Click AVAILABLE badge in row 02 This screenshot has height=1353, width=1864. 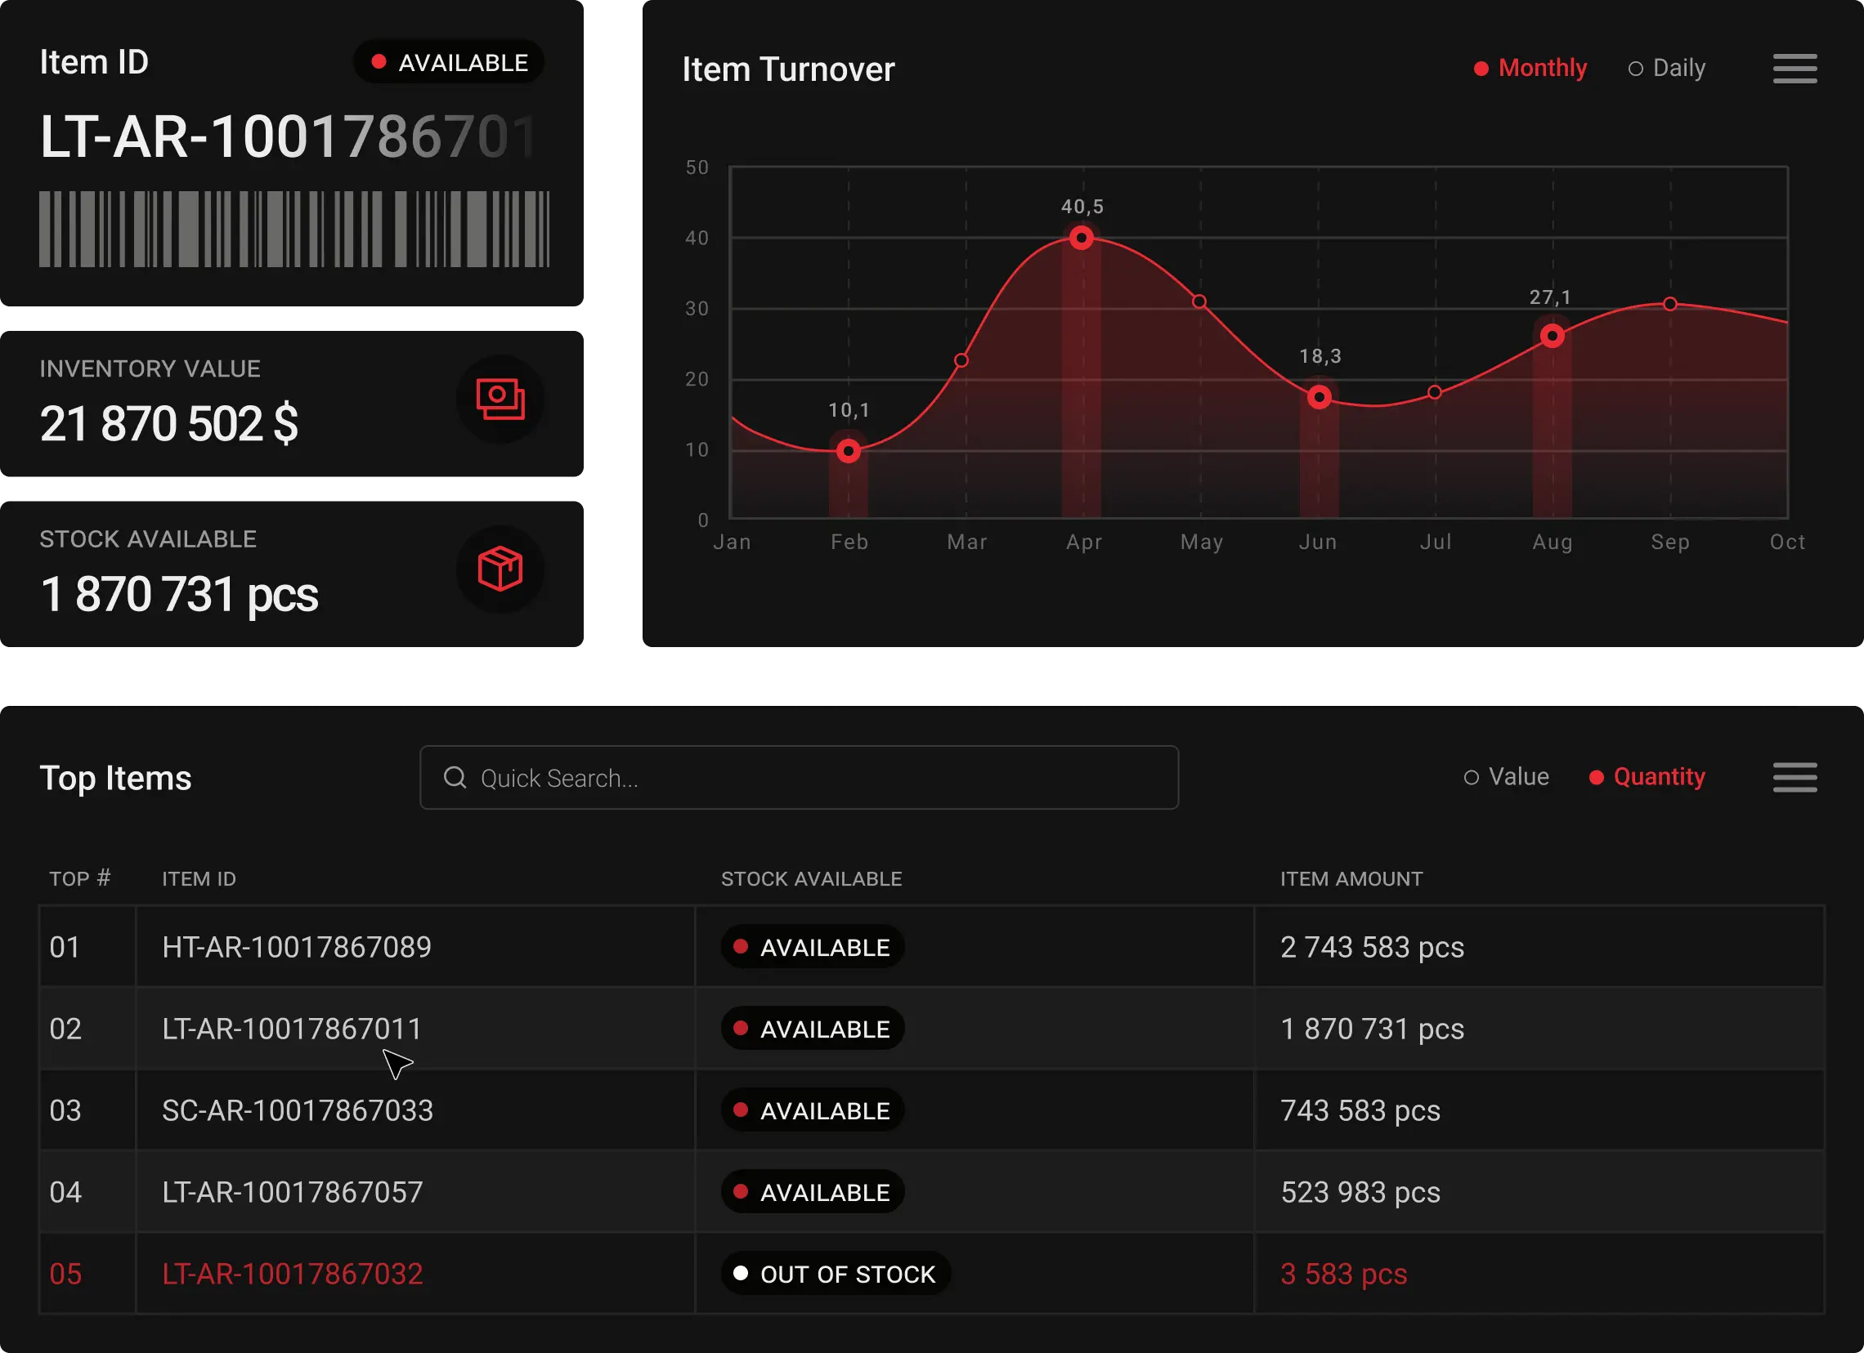point(813,1029)
